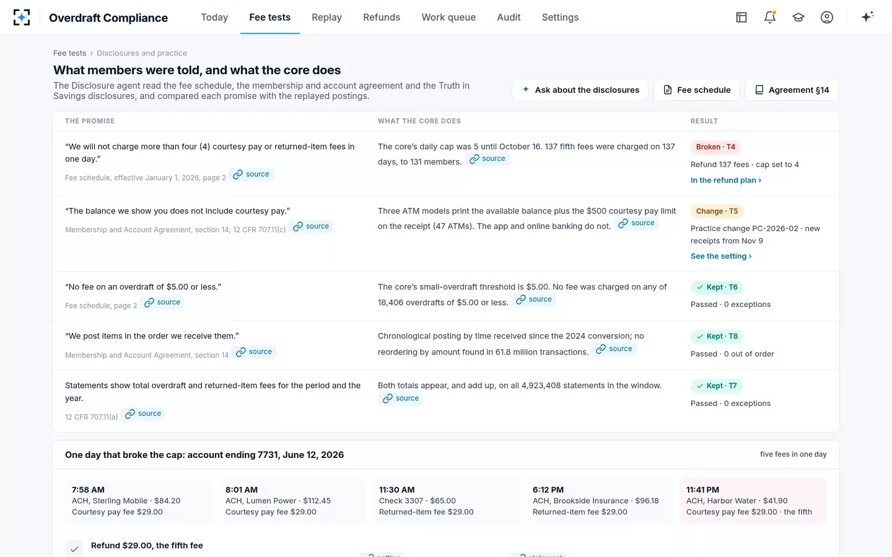Click the Kept · T8 badge

[717, 337]
